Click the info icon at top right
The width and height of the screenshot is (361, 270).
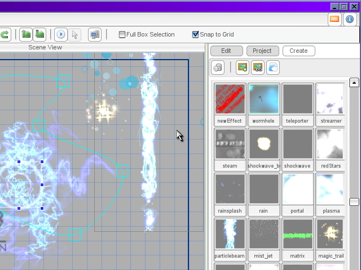tap(350, 19)
